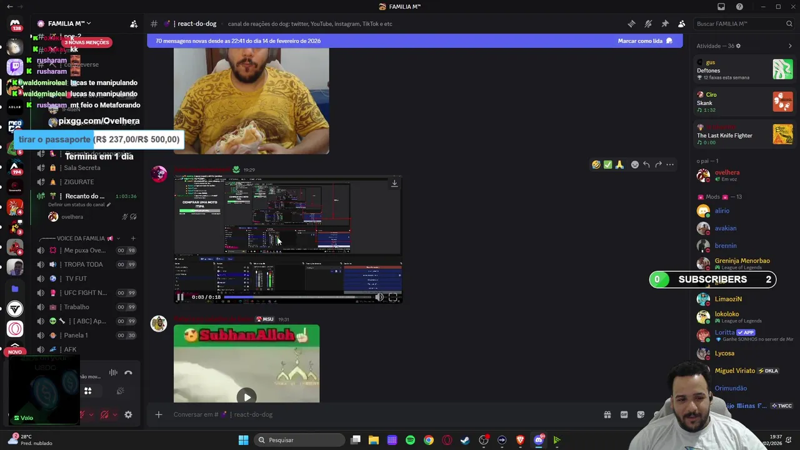Screen dimensions: 800x450
Task: Enter fullscreen on the video player
Action: (x=393, y=297)
